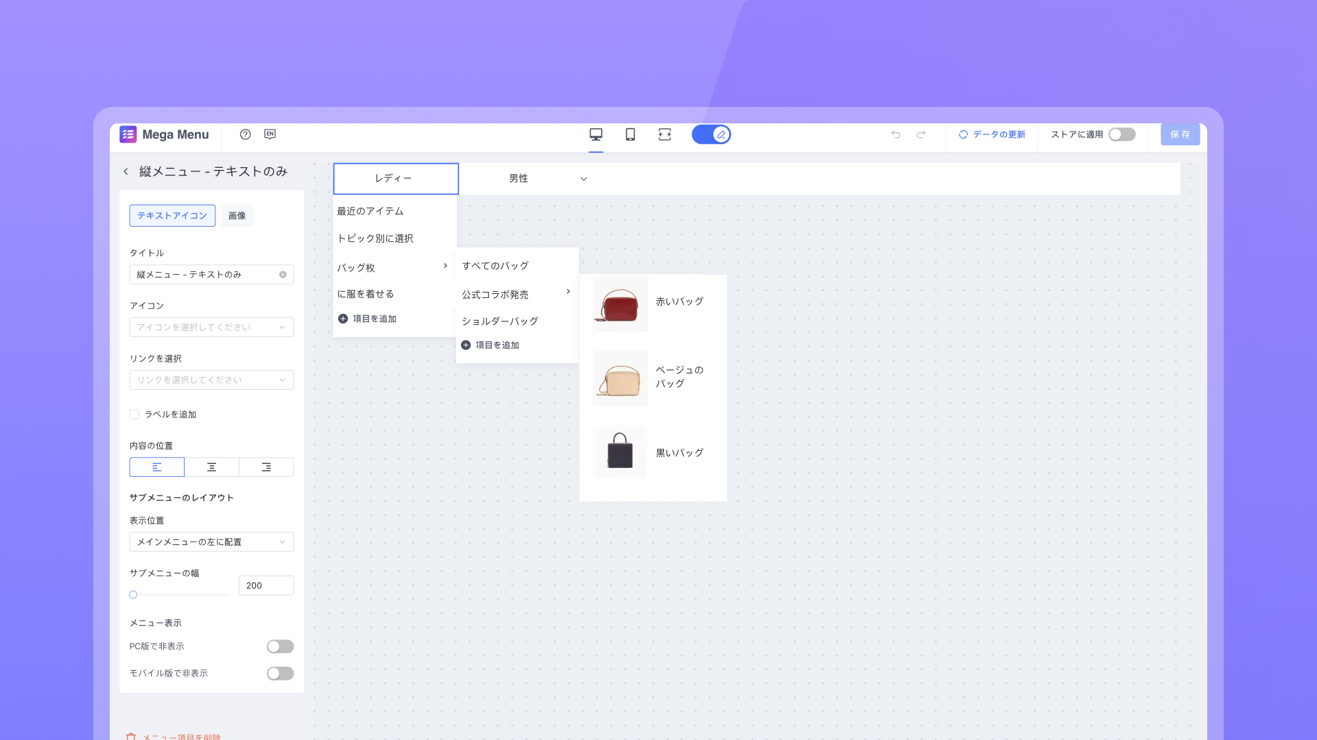This screenshot has height=740, width=1317.
Task: Click ショルダーバッグ submenu entry
Action: pos(500,321)
